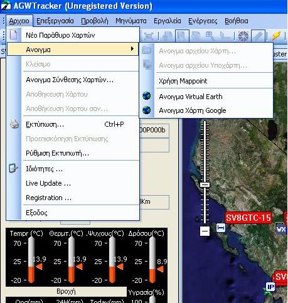Open the Ενέργειες menu
This screenshot has width=288, height=303.
click(203, 21)
